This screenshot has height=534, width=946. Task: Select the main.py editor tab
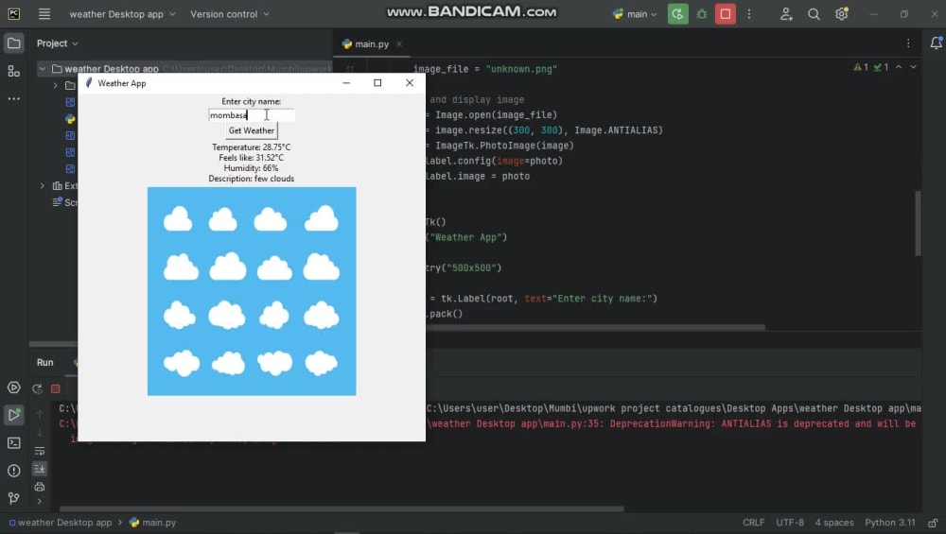coord(371,44)
